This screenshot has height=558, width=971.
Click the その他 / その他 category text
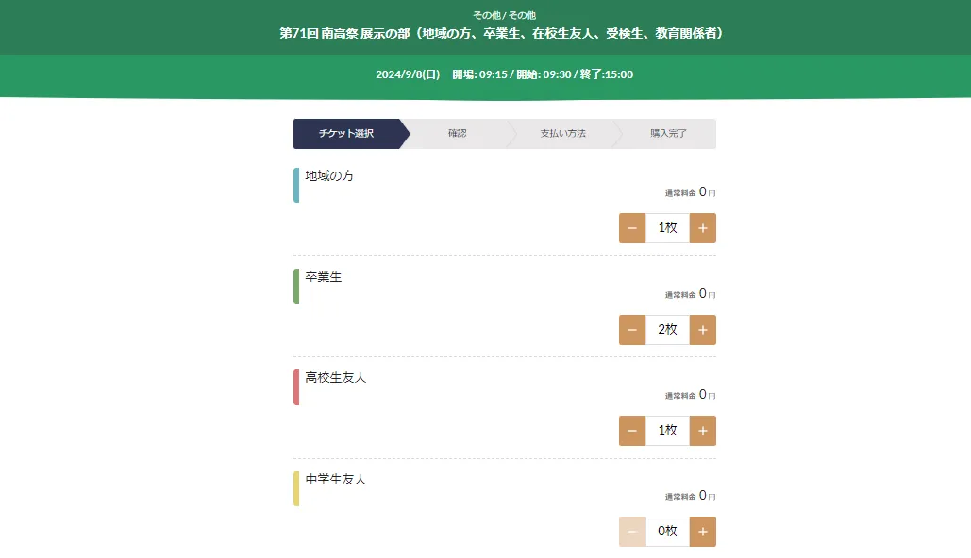pyautogui.click(x=504, y=15)
